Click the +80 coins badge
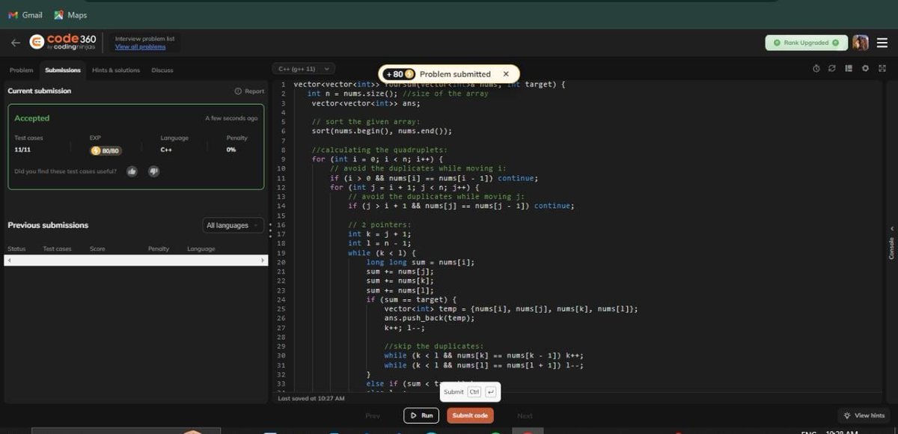The width and height of the screenshot is (898, 434). [400, 74]
